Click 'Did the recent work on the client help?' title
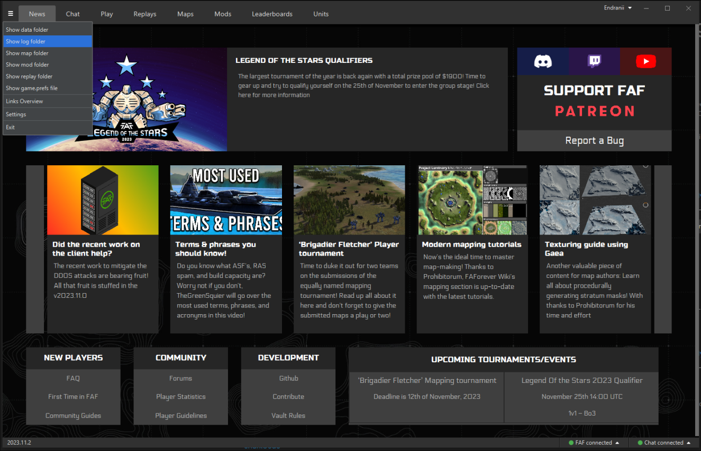Screen dimensions: 701x451 coord(96,249)
